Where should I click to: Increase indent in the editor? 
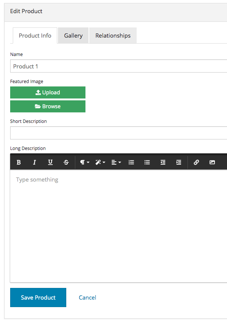coord(178,162)
